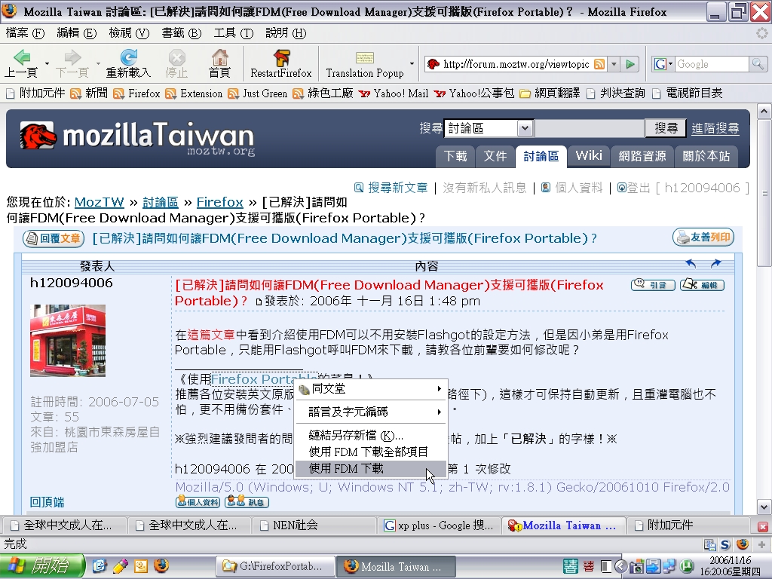
Task: Open the back button history dropdown
Action: (47, 64)
